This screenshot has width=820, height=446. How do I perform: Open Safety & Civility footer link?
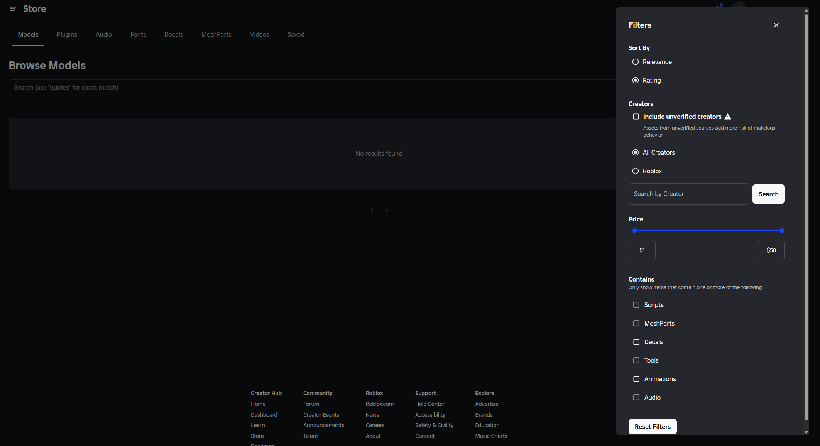click(434, 425)
